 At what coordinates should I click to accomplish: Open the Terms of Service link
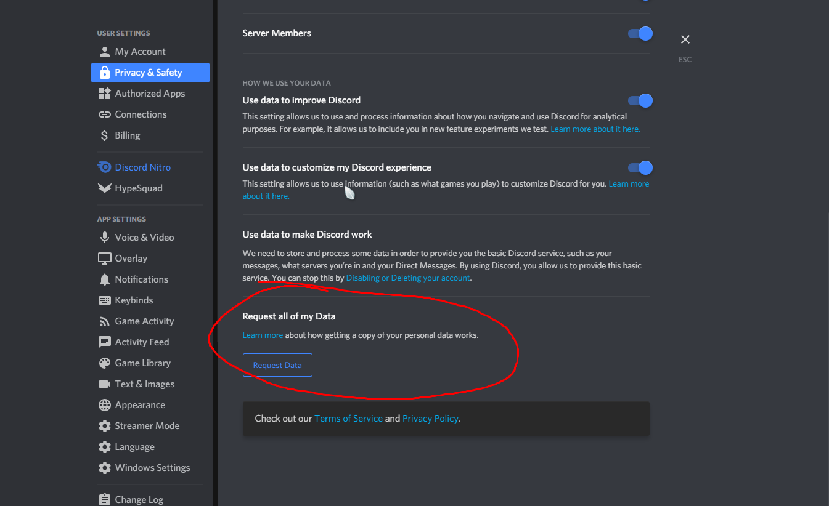(349, 419)
